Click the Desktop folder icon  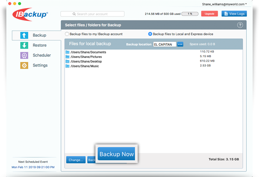click(67, 62)
